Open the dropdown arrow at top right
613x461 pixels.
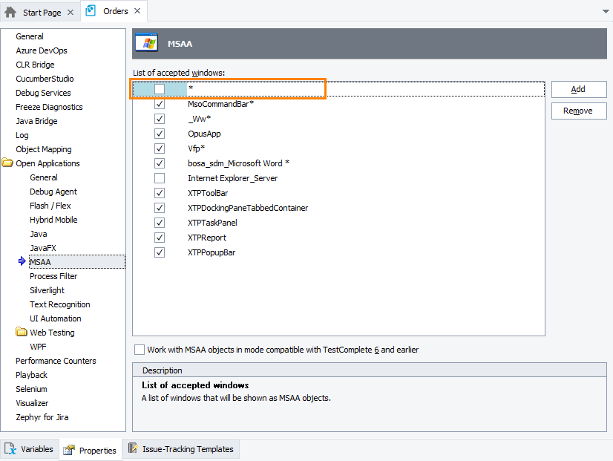pos(606,11)
